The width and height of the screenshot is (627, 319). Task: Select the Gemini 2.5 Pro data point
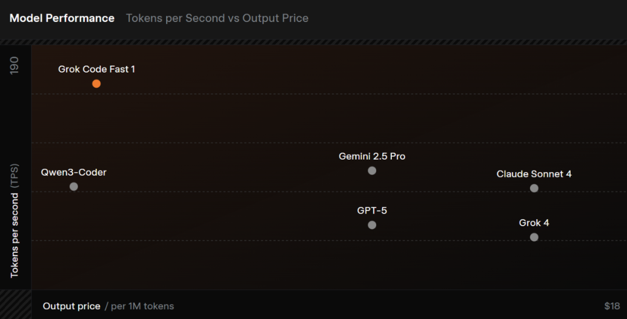pos(372,171)
